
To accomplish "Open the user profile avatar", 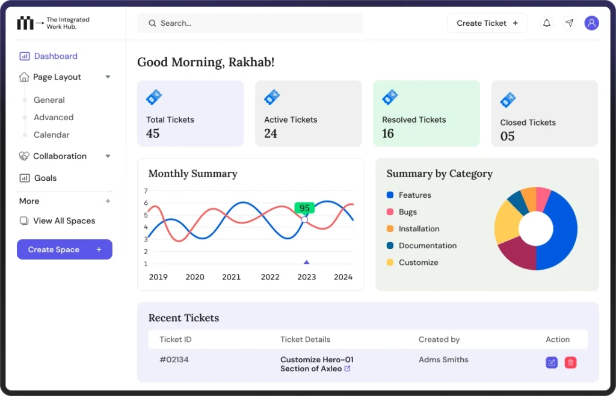I will (x=591, y=23).
